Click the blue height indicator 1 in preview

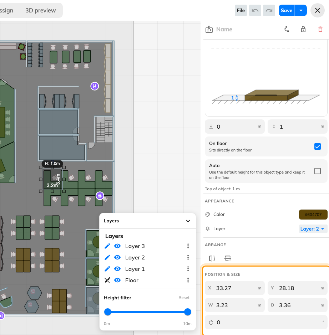pyautogui.click(x=234, y=98)
